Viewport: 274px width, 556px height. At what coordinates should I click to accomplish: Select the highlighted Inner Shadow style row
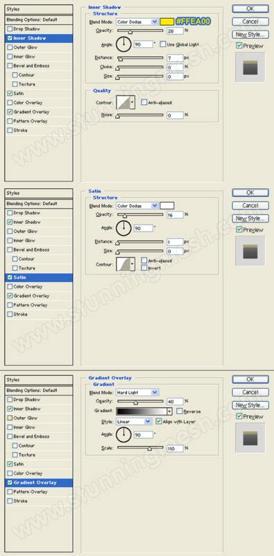(39, 38)
